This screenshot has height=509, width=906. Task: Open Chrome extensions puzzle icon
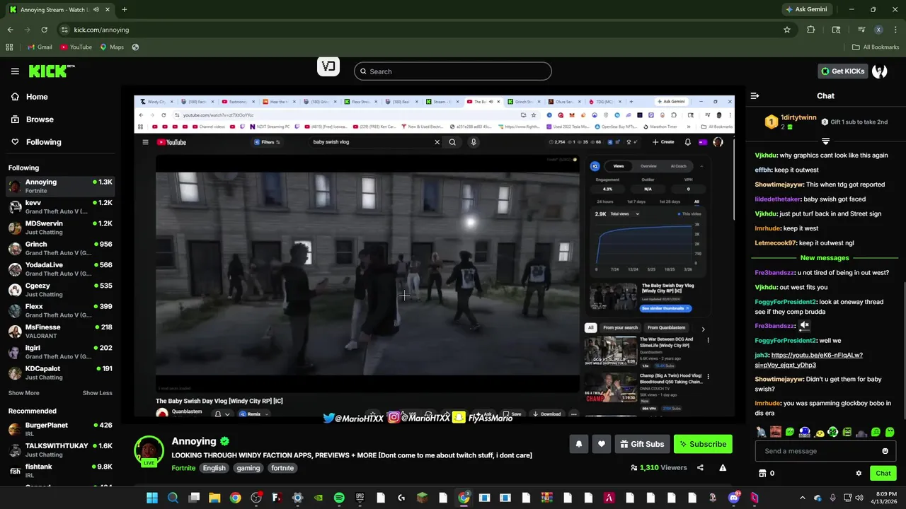[x=811, y=30]
